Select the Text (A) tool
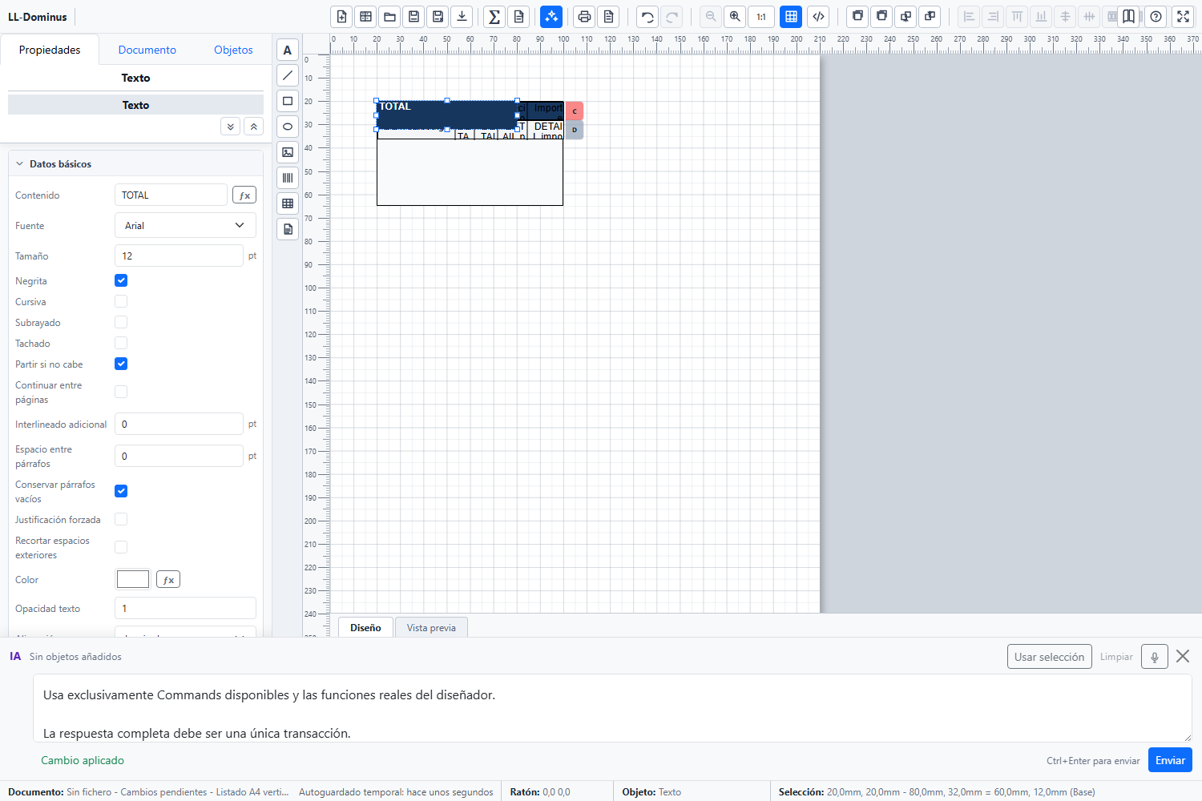The width and height of the screenshot is (1202, 801). tap(288, 50)
